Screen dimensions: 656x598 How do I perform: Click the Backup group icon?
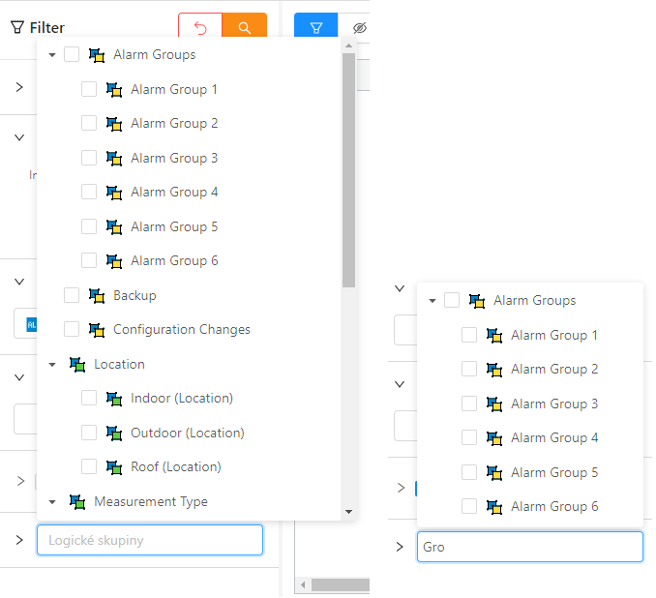click(x=97, y=295)
